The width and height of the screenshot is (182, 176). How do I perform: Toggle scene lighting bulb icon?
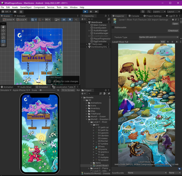coord(70,20)
